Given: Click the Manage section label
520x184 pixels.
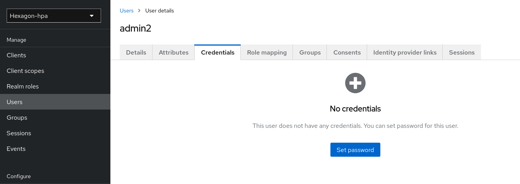Looking at the screenshot, I should point(16,40).
